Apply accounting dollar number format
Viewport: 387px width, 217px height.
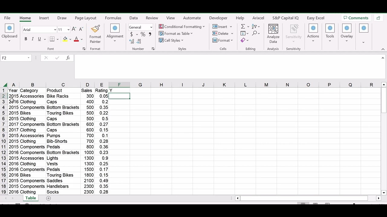tap(132, 34)
